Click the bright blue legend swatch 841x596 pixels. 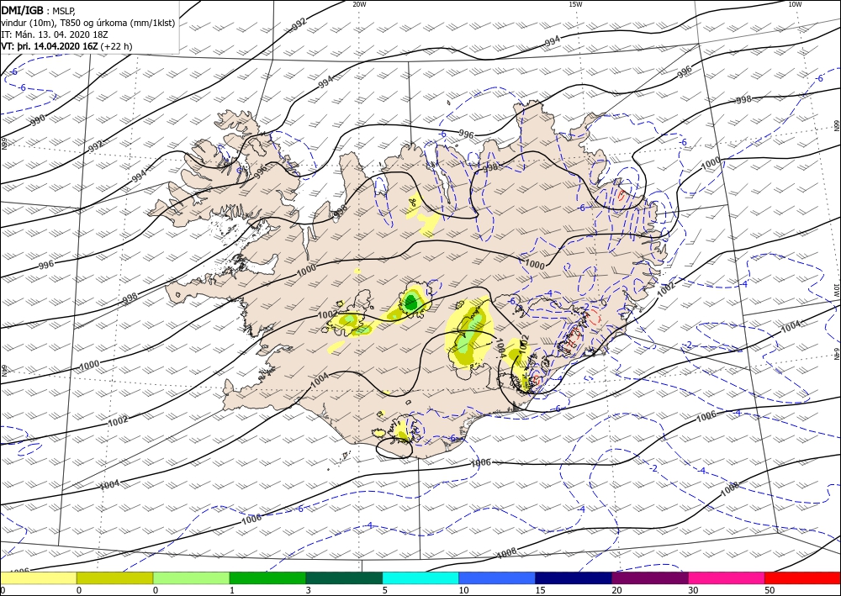tap(497, 578)
